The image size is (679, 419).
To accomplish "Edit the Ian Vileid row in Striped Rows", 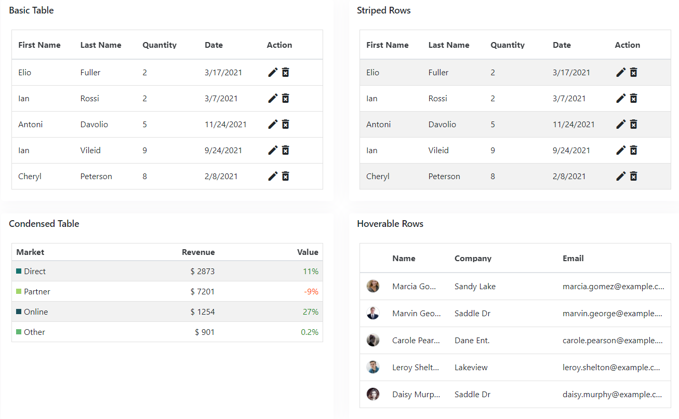I will [x=621, y=150].
